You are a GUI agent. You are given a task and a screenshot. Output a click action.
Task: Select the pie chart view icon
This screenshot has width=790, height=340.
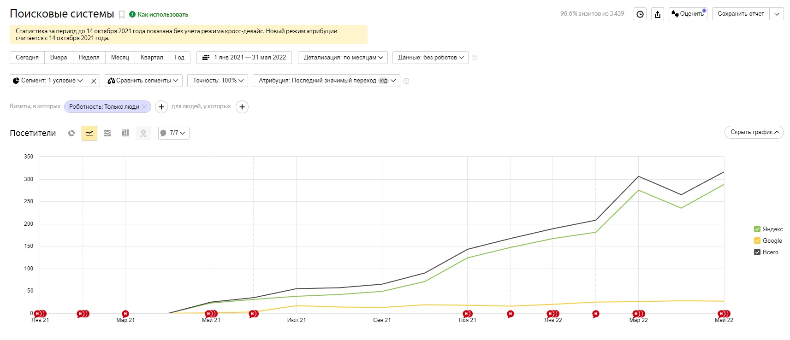71,133
